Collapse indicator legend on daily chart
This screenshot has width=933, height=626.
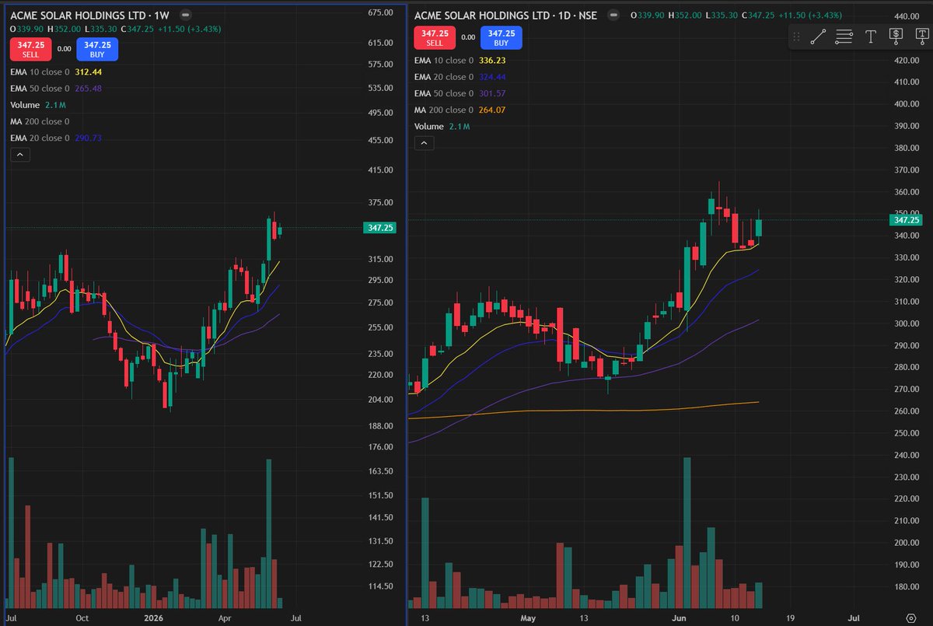click(x=424, y=143)
